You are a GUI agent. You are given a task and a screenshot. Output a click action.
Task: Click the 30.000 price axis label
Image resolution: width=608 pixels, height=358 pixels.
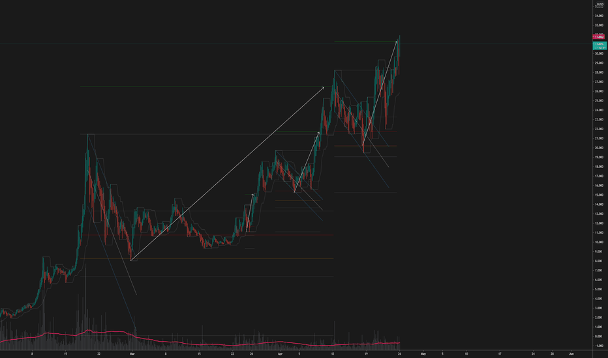pos(599,53)
